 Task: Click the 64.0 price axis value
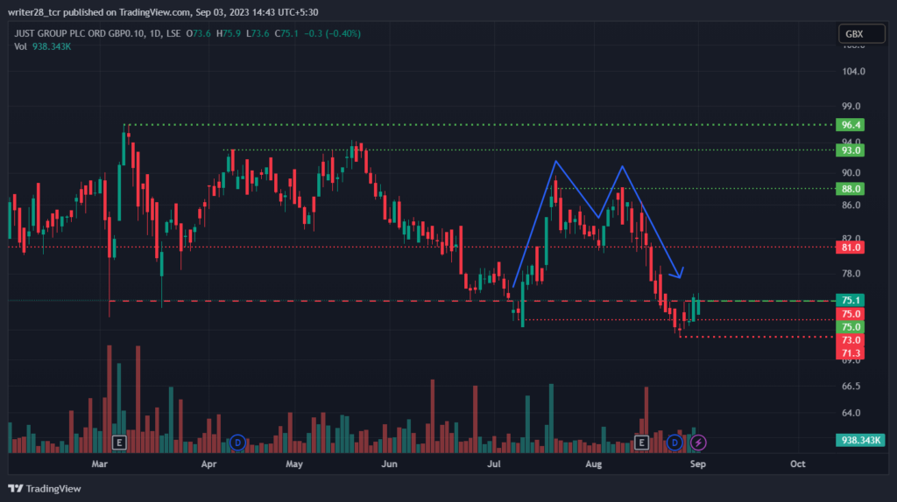click(851, 412)
